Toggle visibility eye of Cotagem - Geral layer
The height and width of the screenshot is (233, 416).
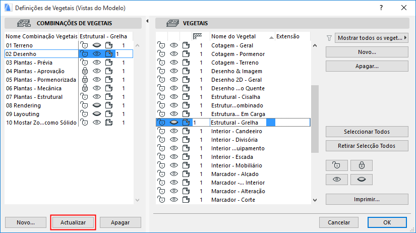174,45
